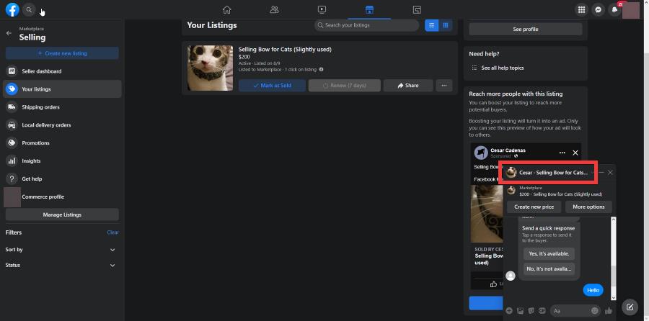This screenshot has height=321, width=649.
Task: Open the chevron next to the chat title
Action: tap(593, 173)
